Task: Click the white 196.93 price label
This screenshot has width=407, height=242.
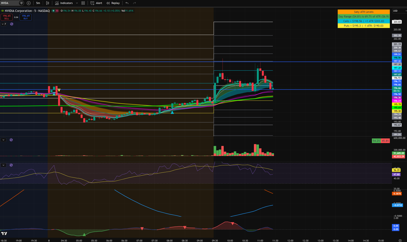Action: pyautogui.click(x=397, y=78)
